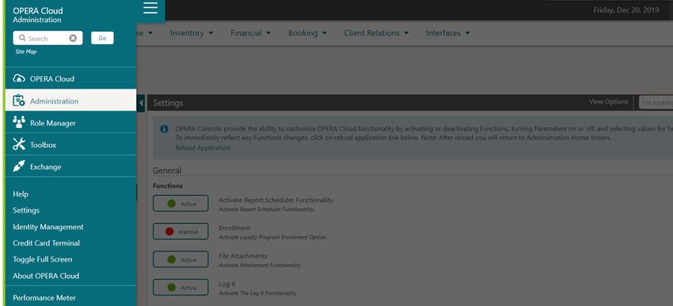
Task: Click the hamburger menu icon
Action: [150, 8]
